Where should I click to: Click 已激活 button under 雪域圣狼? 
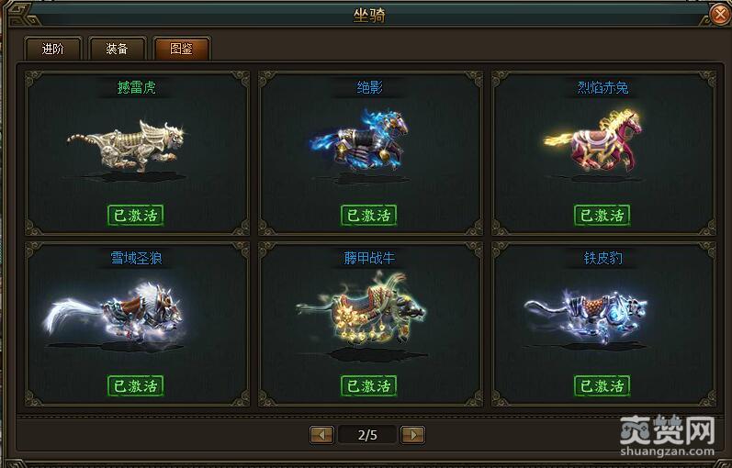click(135, 386)
